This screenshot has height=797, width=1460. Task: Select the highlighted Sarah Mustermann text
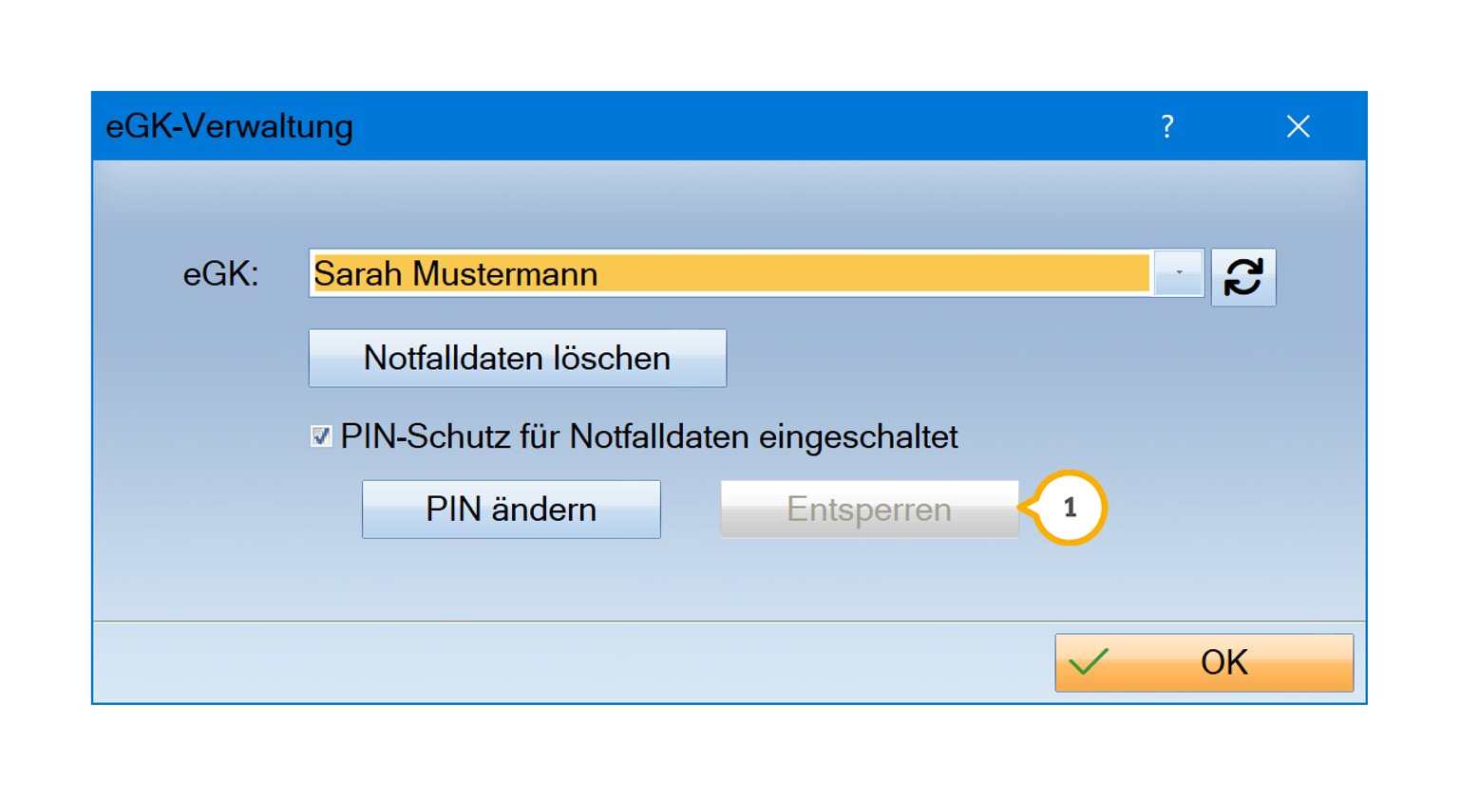click(456, 274)
